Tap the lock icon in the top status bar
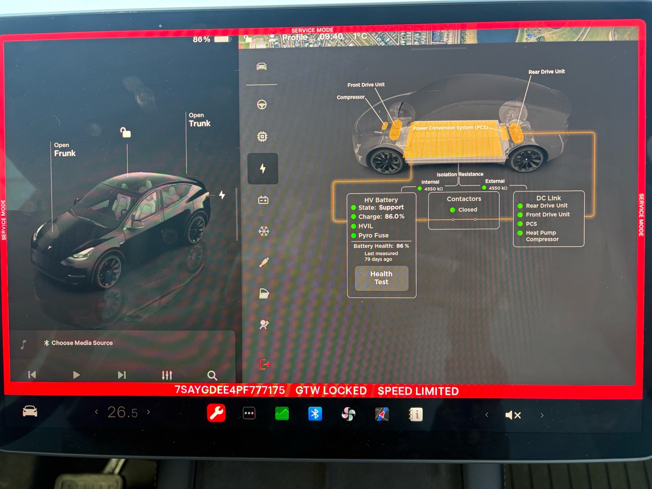The width and height of the screenshot is (652, 489). [x=248, y=38]
